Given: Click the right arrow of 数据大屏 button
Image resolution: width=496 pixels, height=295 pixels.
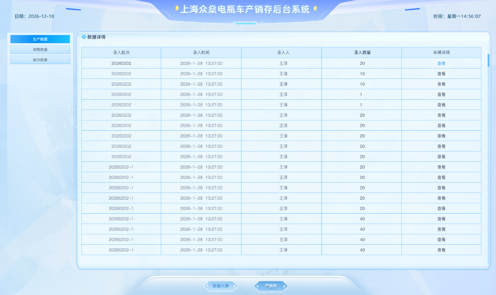Looking at the screenshot, I should tap(235, 286).
